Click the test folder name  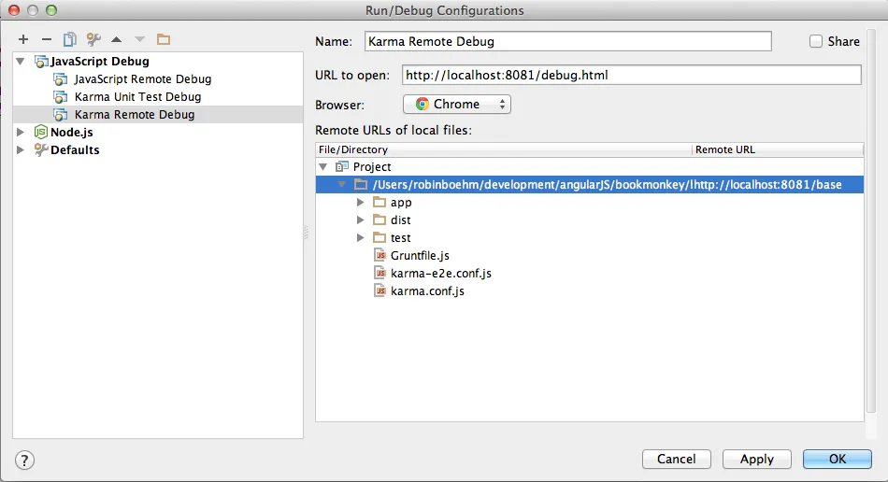[x=400, y=237]
